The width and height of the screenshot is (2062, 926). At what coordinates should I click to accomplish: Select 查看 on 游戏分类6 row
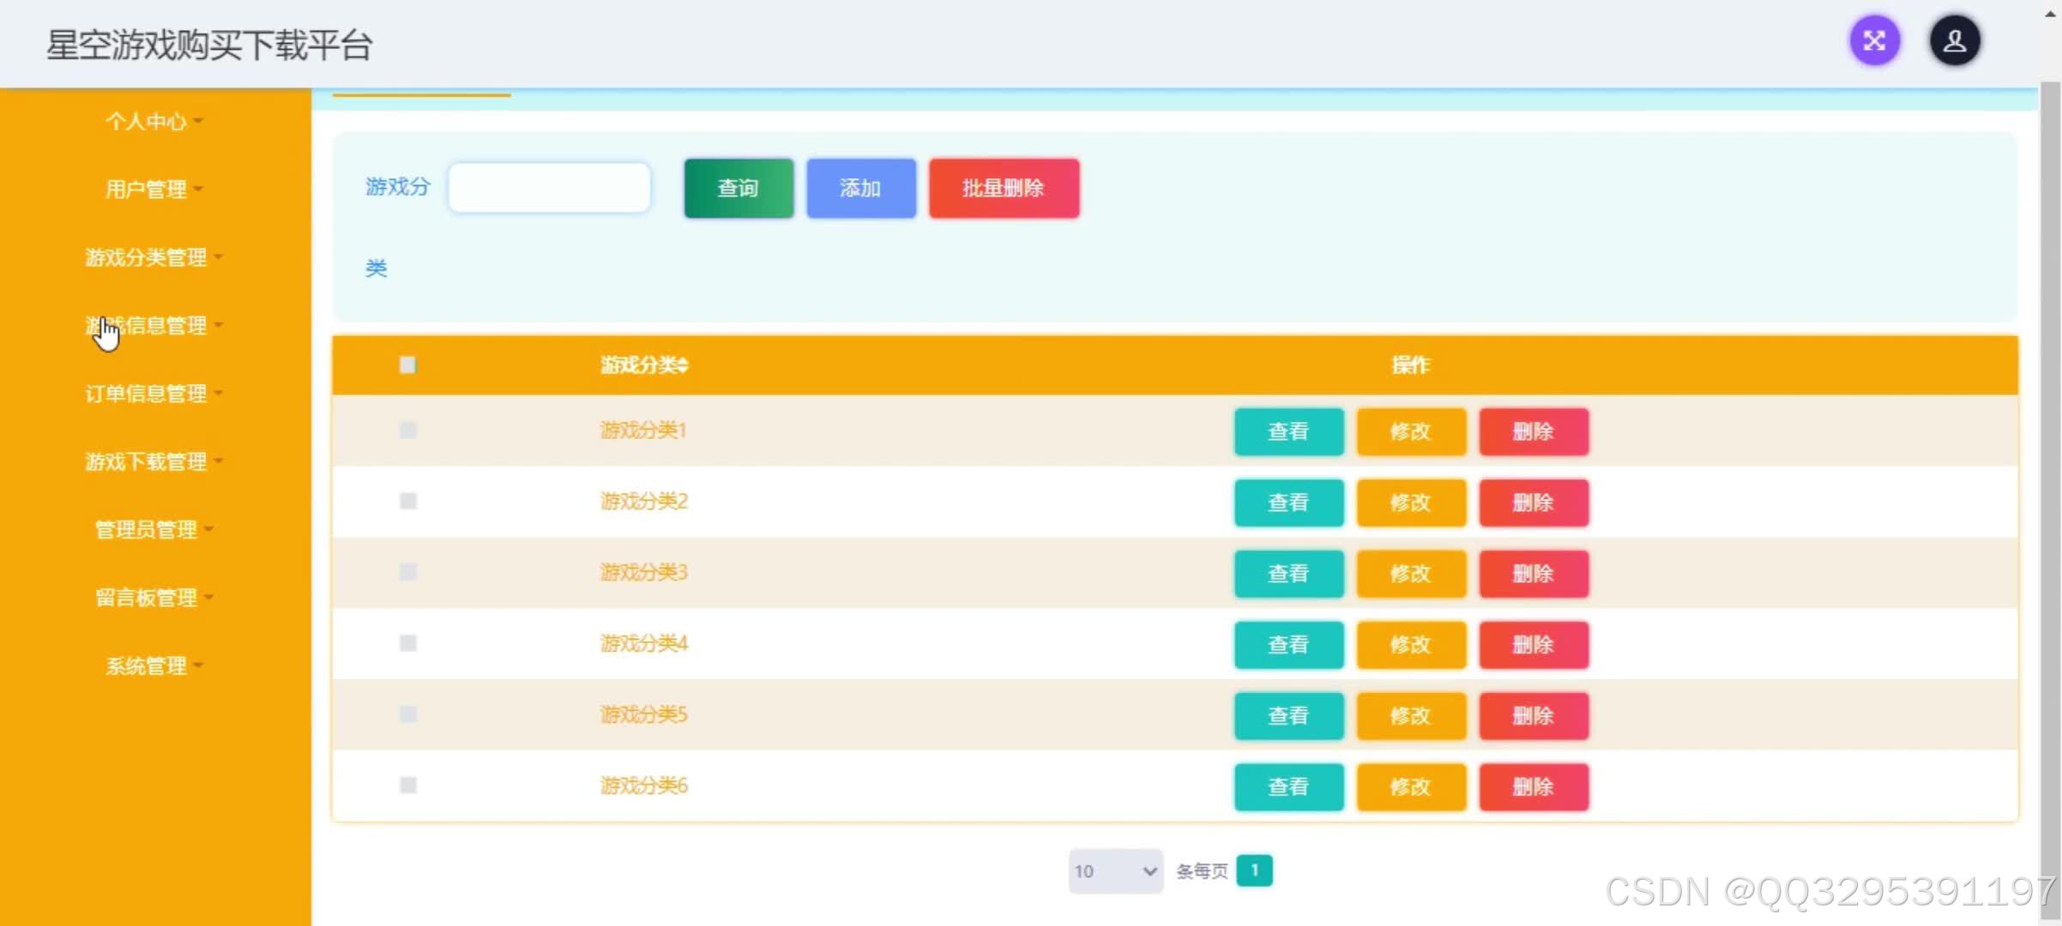(1289, 787)
